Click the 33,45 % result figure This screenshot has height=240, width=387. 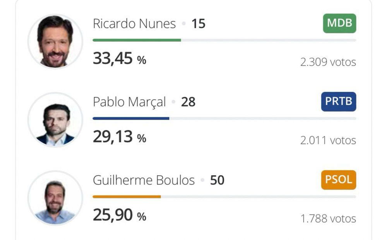click(x=120, y=59)
